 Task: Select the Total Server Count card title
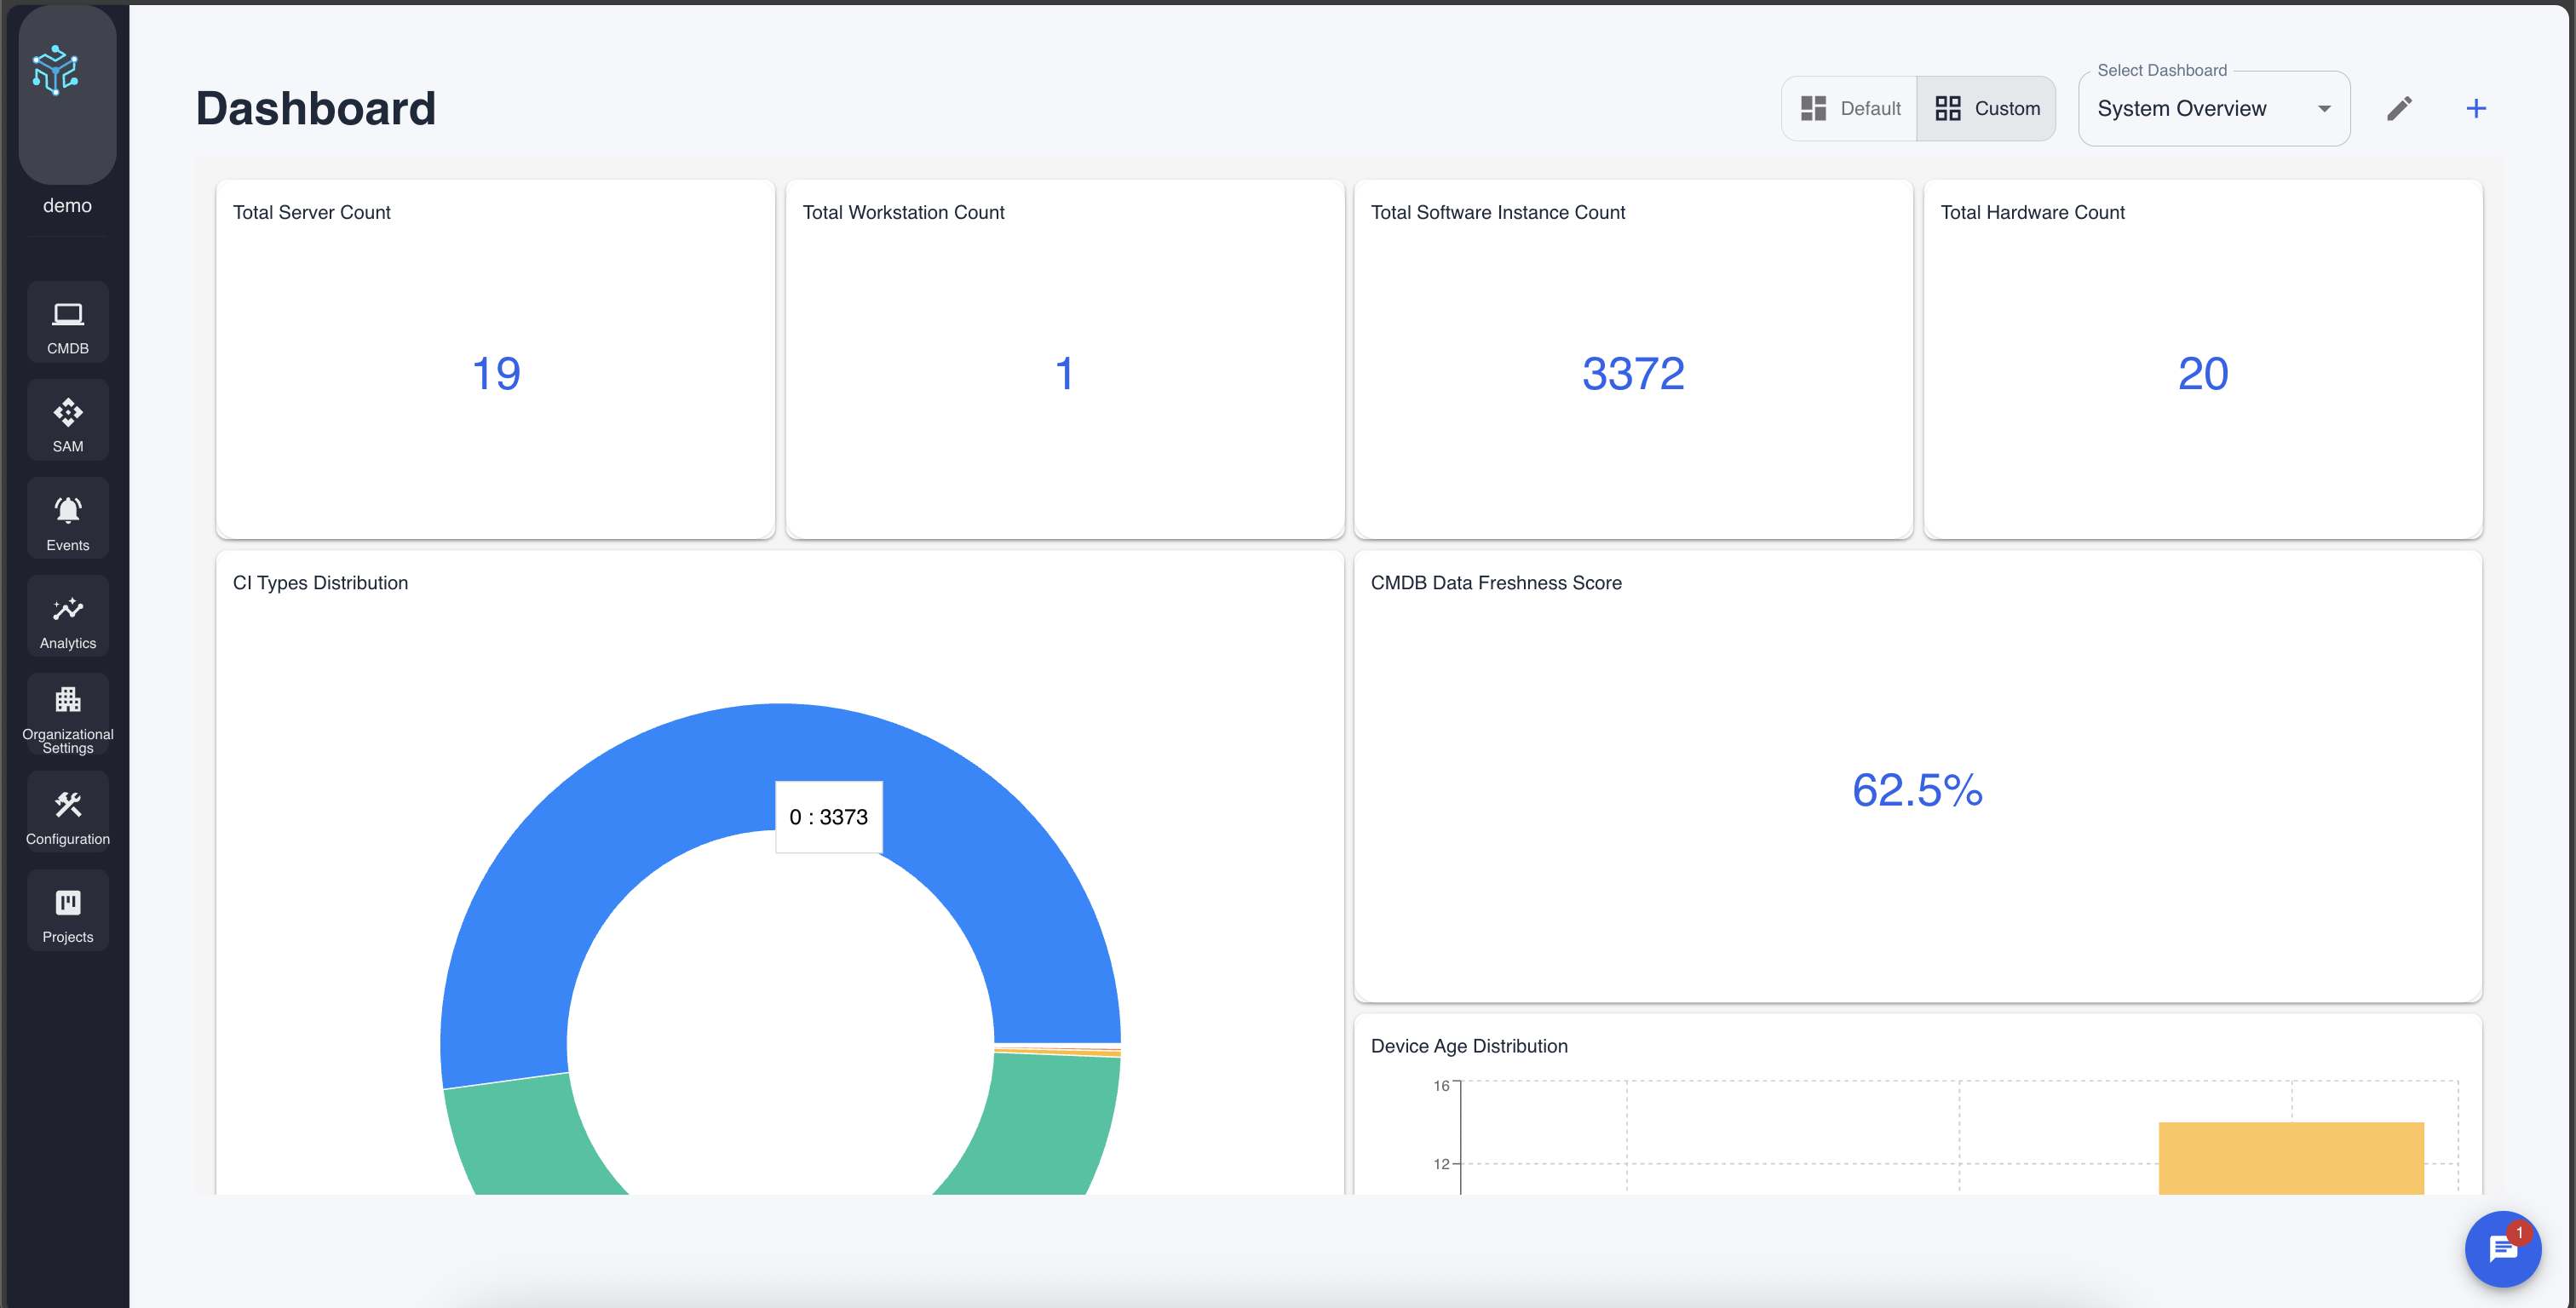[311, 212]
